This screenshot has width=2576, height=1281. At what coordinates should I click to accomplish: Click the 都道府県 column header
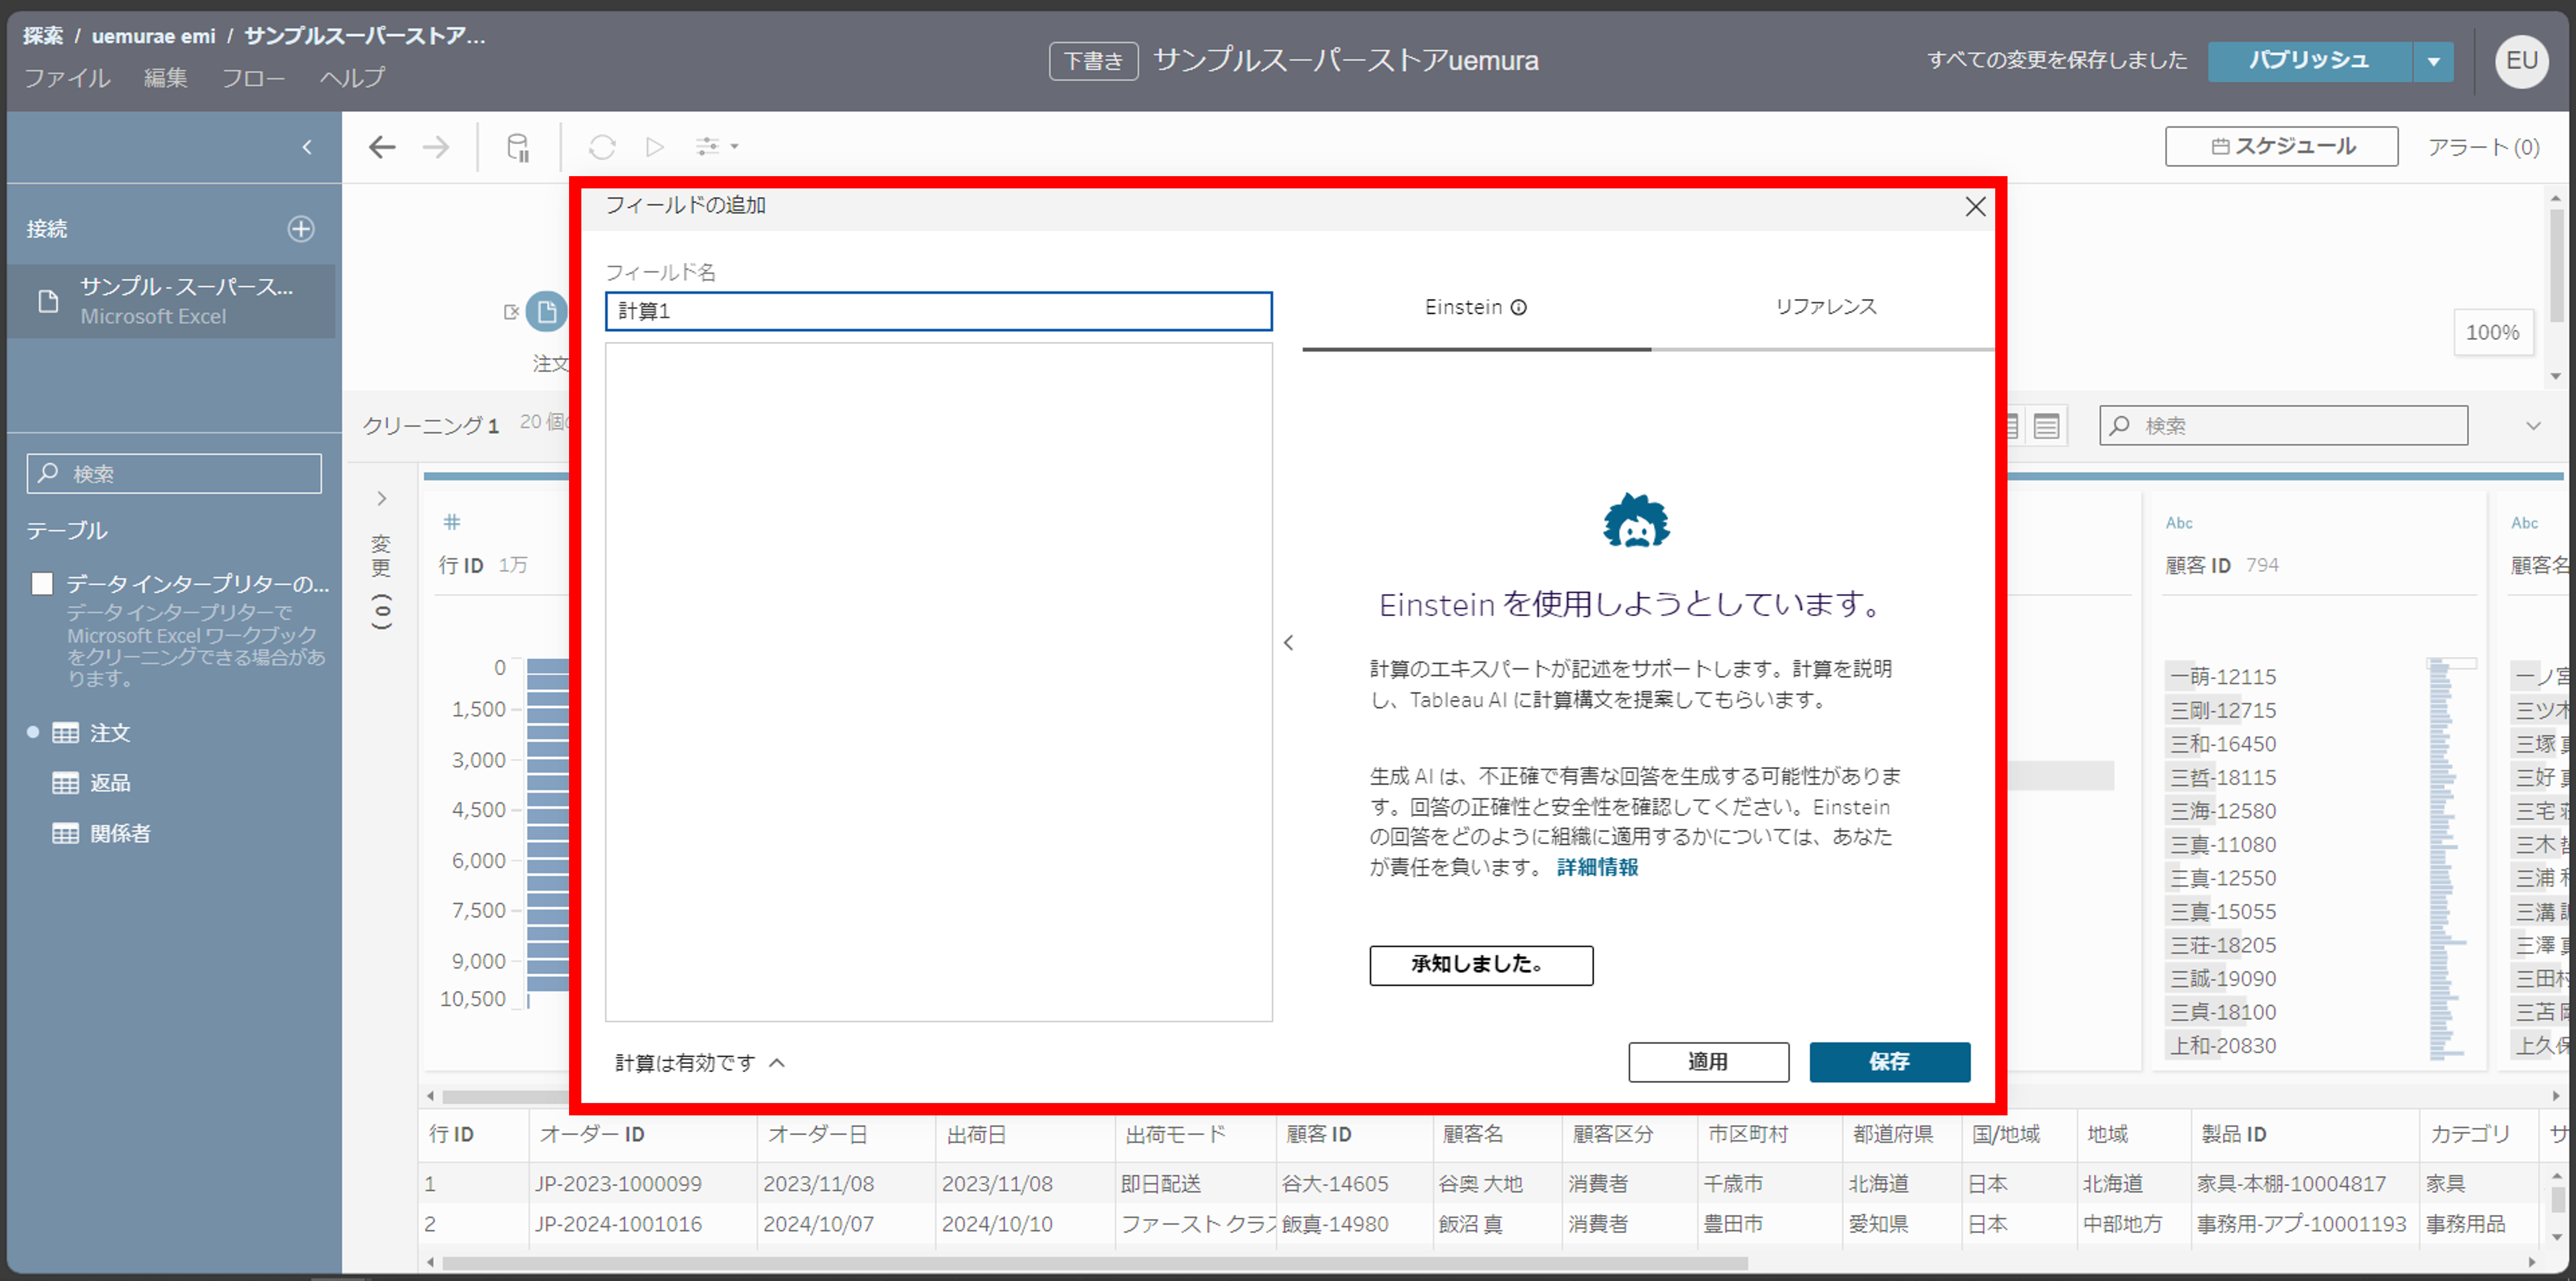coord(1893,1135)
